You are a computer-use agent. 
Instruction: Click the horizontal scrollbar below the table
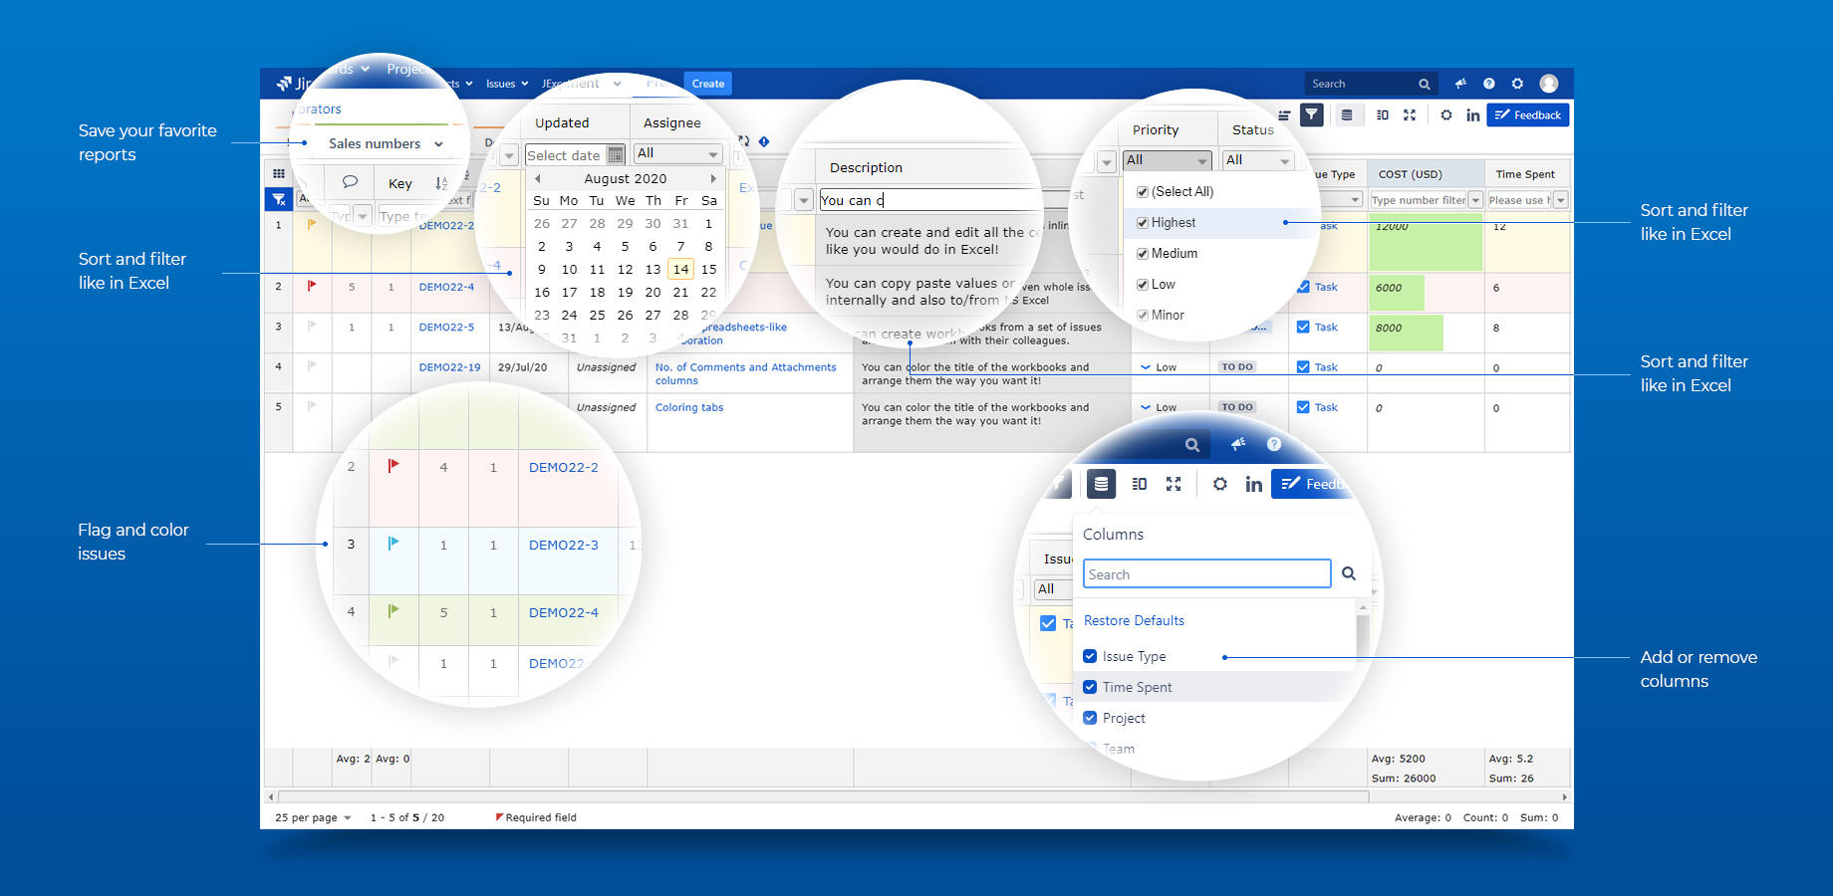click(823, 796)
